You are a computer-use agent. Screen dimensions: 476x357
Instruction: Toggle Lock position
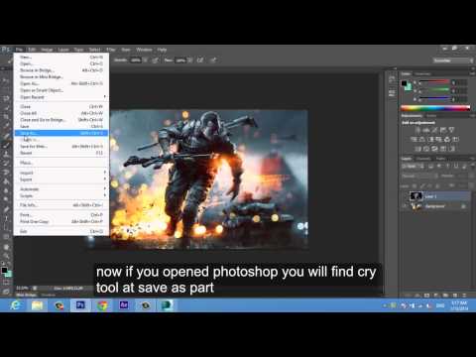tap(428, 186)
